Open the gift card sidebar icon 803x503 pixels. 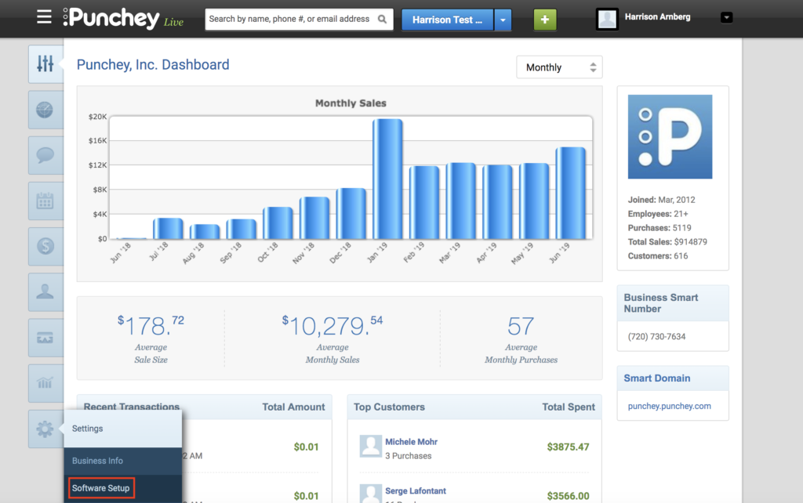coord(45,338)
